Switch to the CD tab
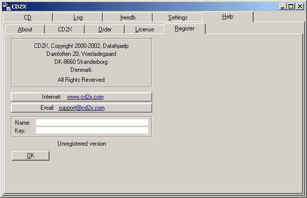 click(27, 17)
